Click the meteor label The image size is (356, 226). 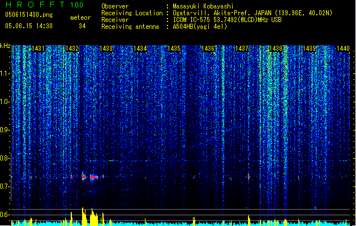pos(80,18)
